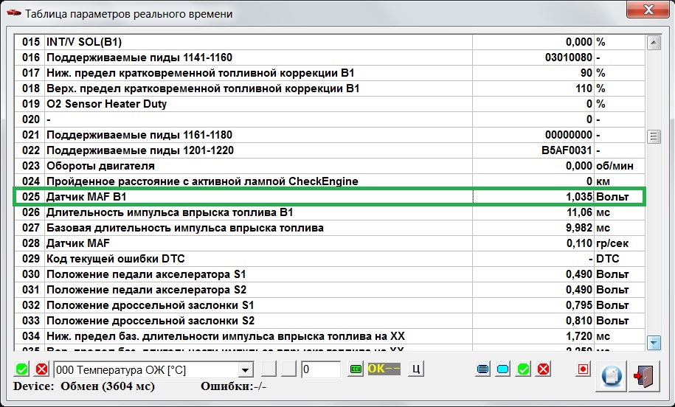The width and height of the screenshot is (675, 407).
Task: Select row 021 Поддерживаемые пиды 1161-1180
Action: [329, 135]
